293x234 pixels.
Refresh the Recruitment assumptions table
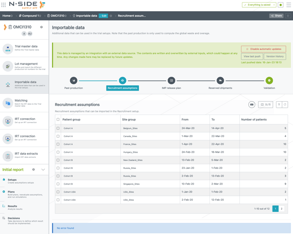tap(285, 105)
